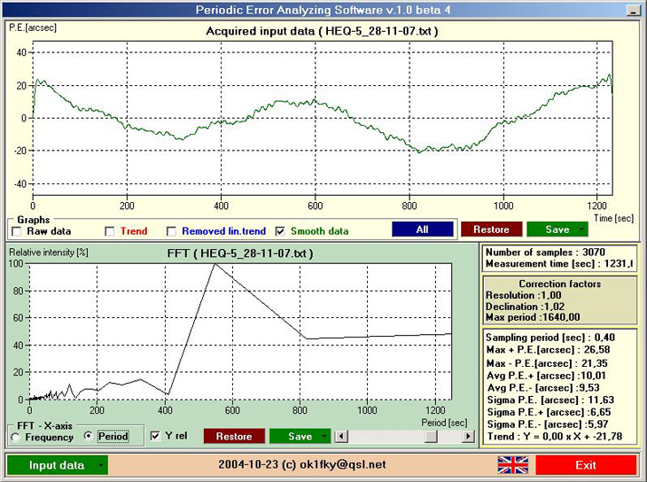Click the blue All button
Viewport: 647px width, 482px height.
[423, 229]
